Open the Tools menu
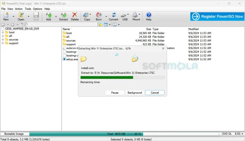 tap(28, 9)
